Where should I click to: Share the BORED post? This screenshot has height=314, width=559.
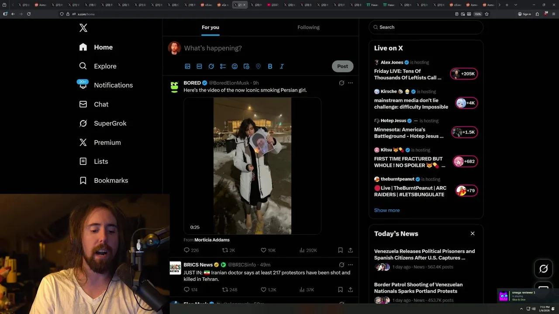click(350, 250)
